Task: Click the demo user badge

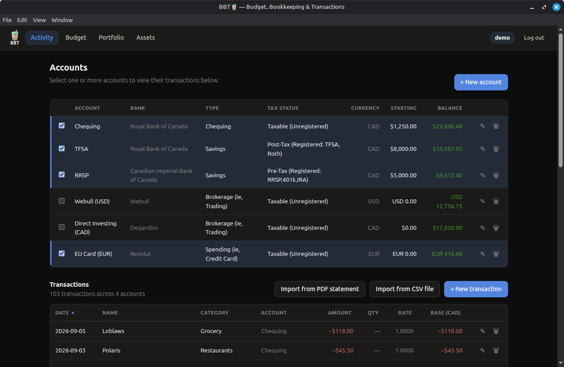Action: [502, 38]
